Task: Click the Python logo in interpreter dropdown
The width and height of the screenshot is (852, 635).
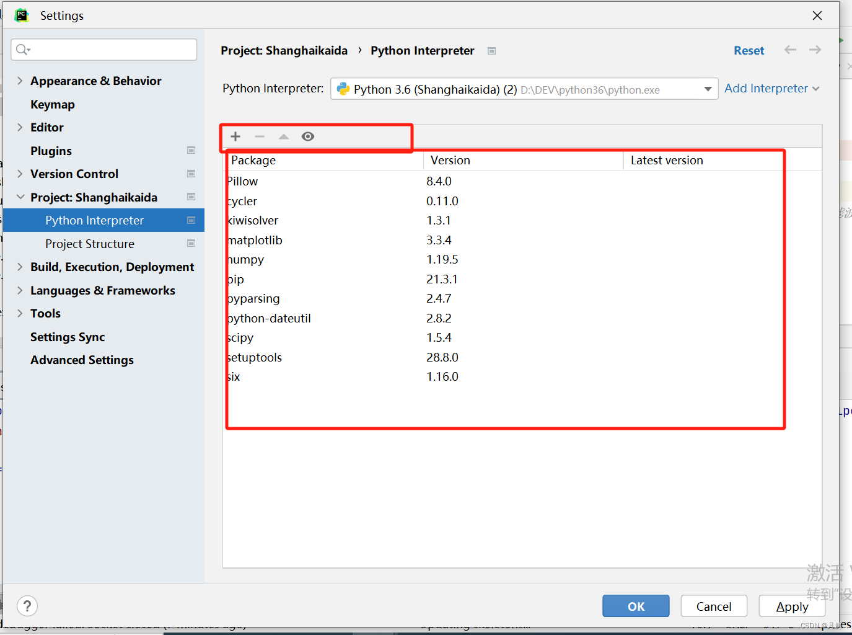Action: tap(343, 89)
